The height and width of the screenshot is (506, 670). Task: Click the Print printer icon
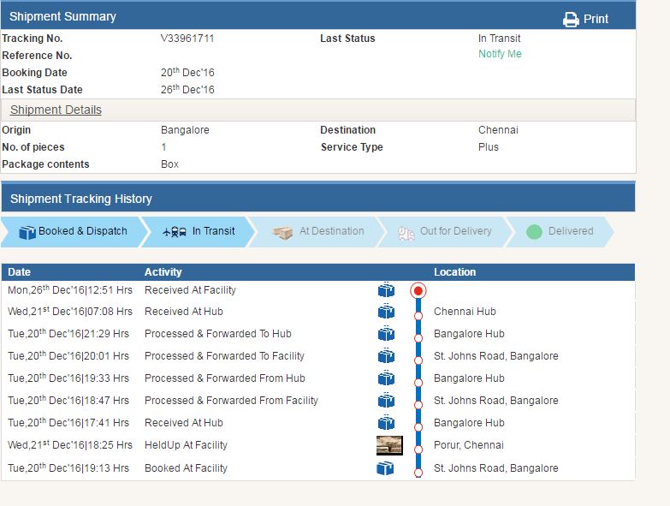(x=571, y=19)
